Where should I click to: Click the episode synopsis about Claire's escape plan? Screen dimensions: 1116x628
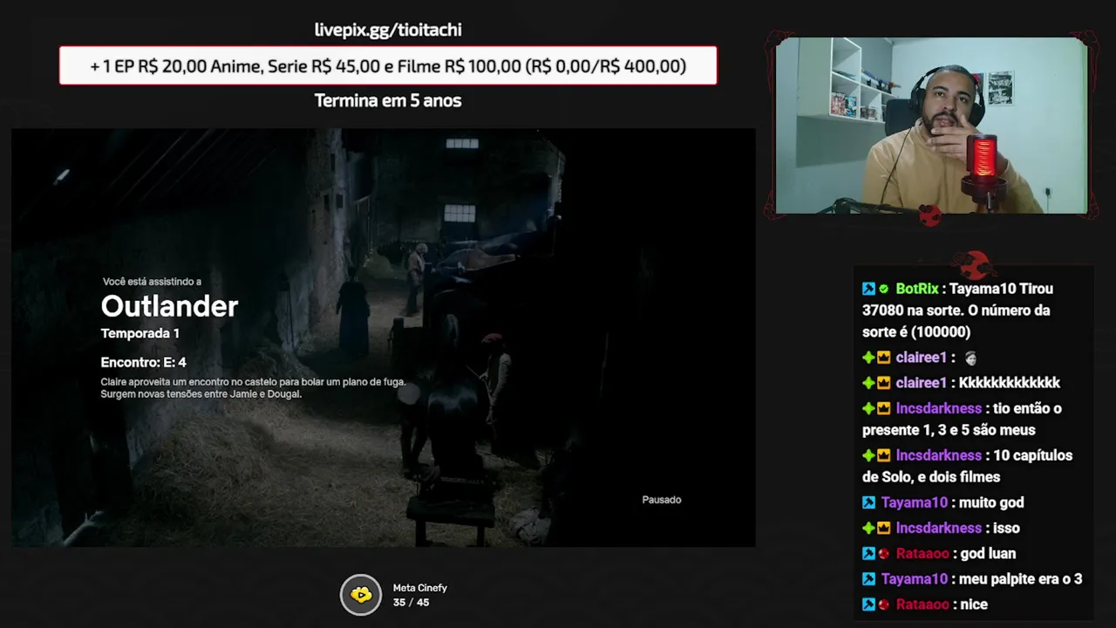pos(253,388)
